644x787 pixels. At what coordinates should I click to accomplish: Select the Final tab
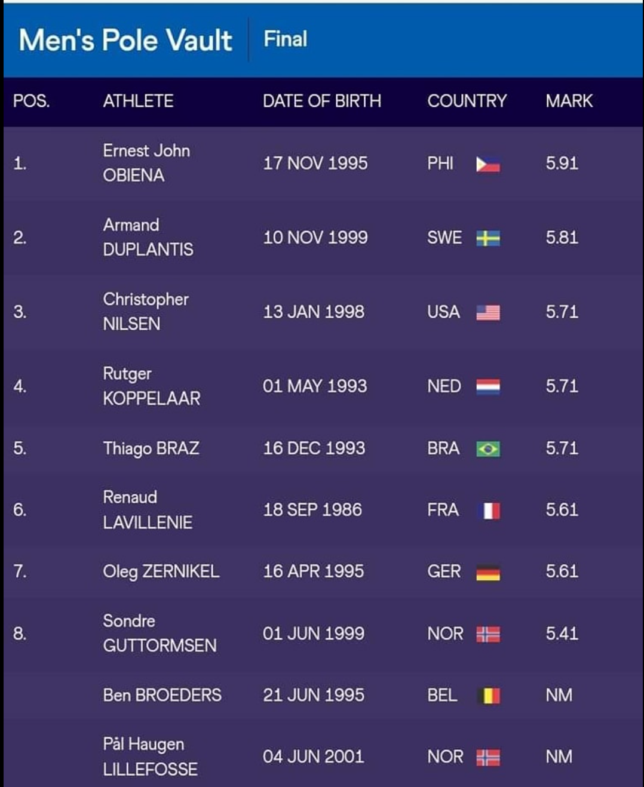(286, 39)
